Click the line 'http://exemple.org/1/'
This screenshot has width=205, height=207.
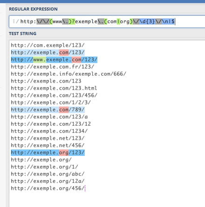pos(44,167)
